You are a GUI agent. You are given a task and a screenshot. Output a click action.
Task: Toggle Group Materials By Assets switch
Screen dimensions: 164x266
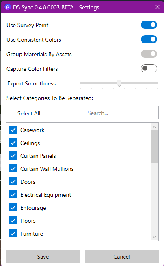(149, 54)
